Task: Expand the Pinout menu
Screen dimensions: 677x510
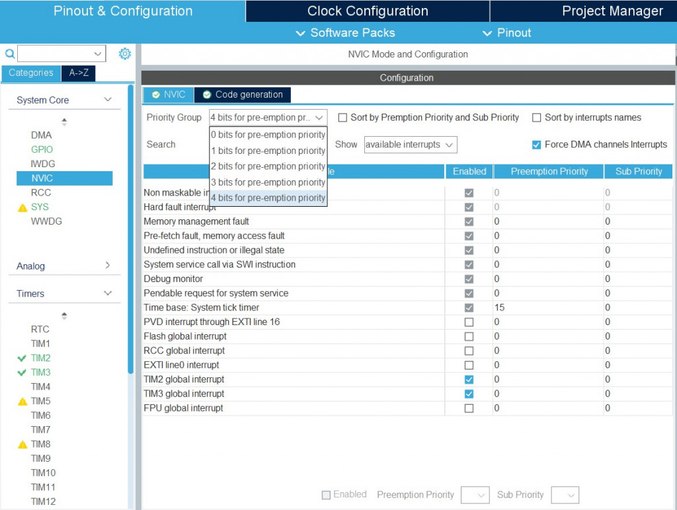Action: pos(506,33)
